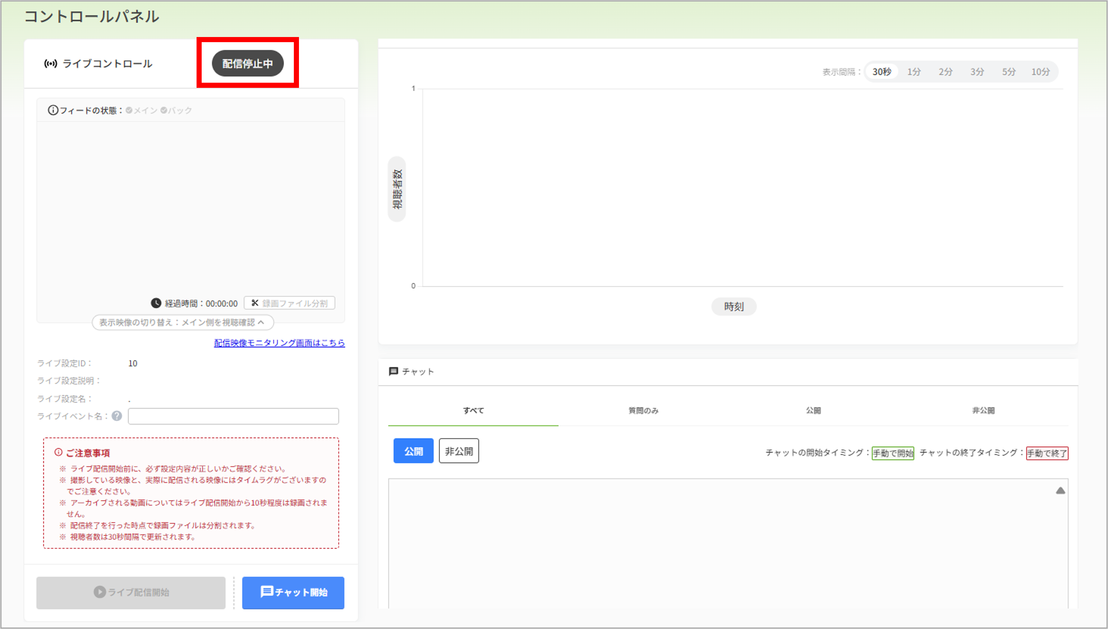Click the 経過時間：00:00:00 text
This screenshot has height=629, width=1108.
201,304
